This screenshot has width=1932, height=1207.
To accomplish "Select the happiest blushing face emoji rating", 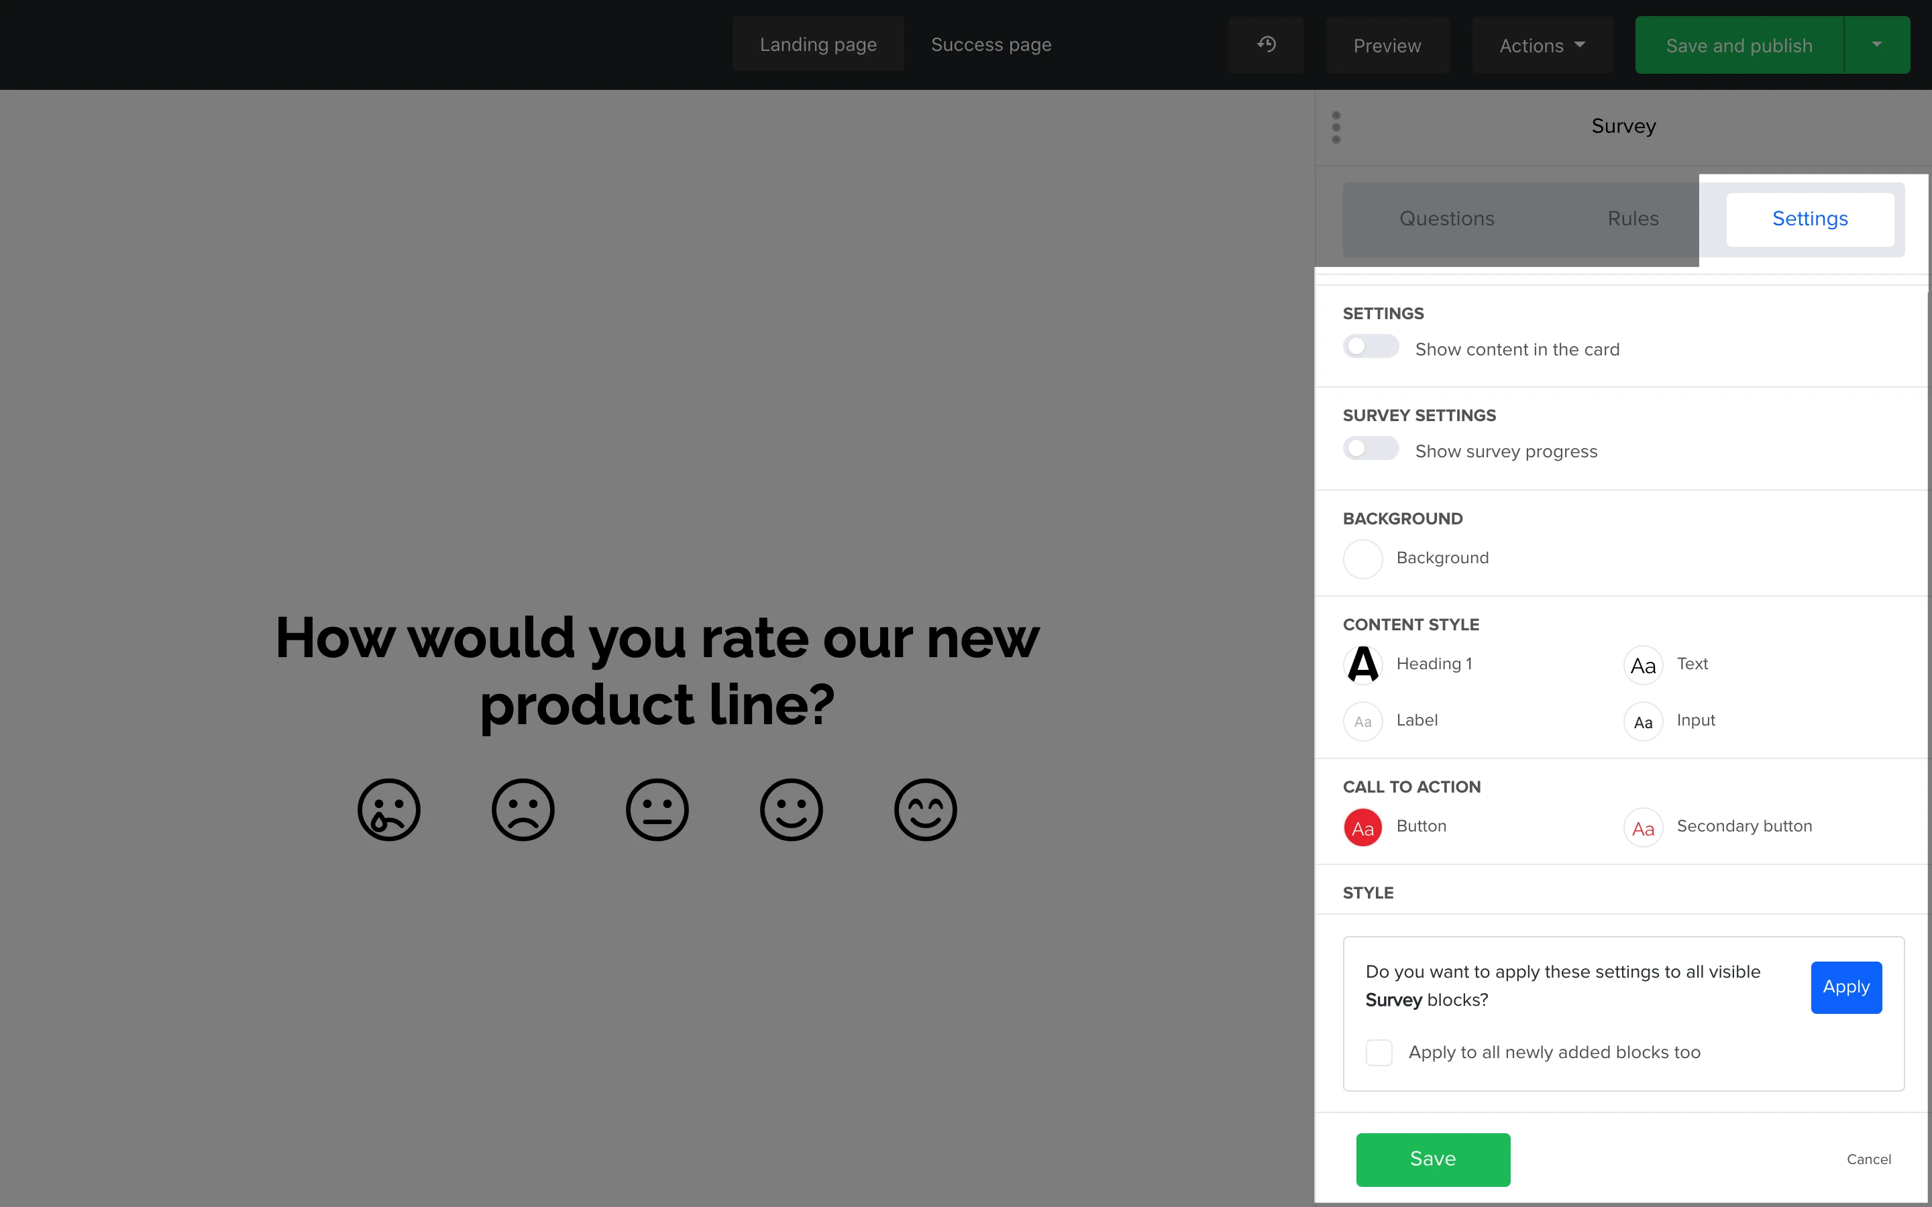I will point(925,809).
